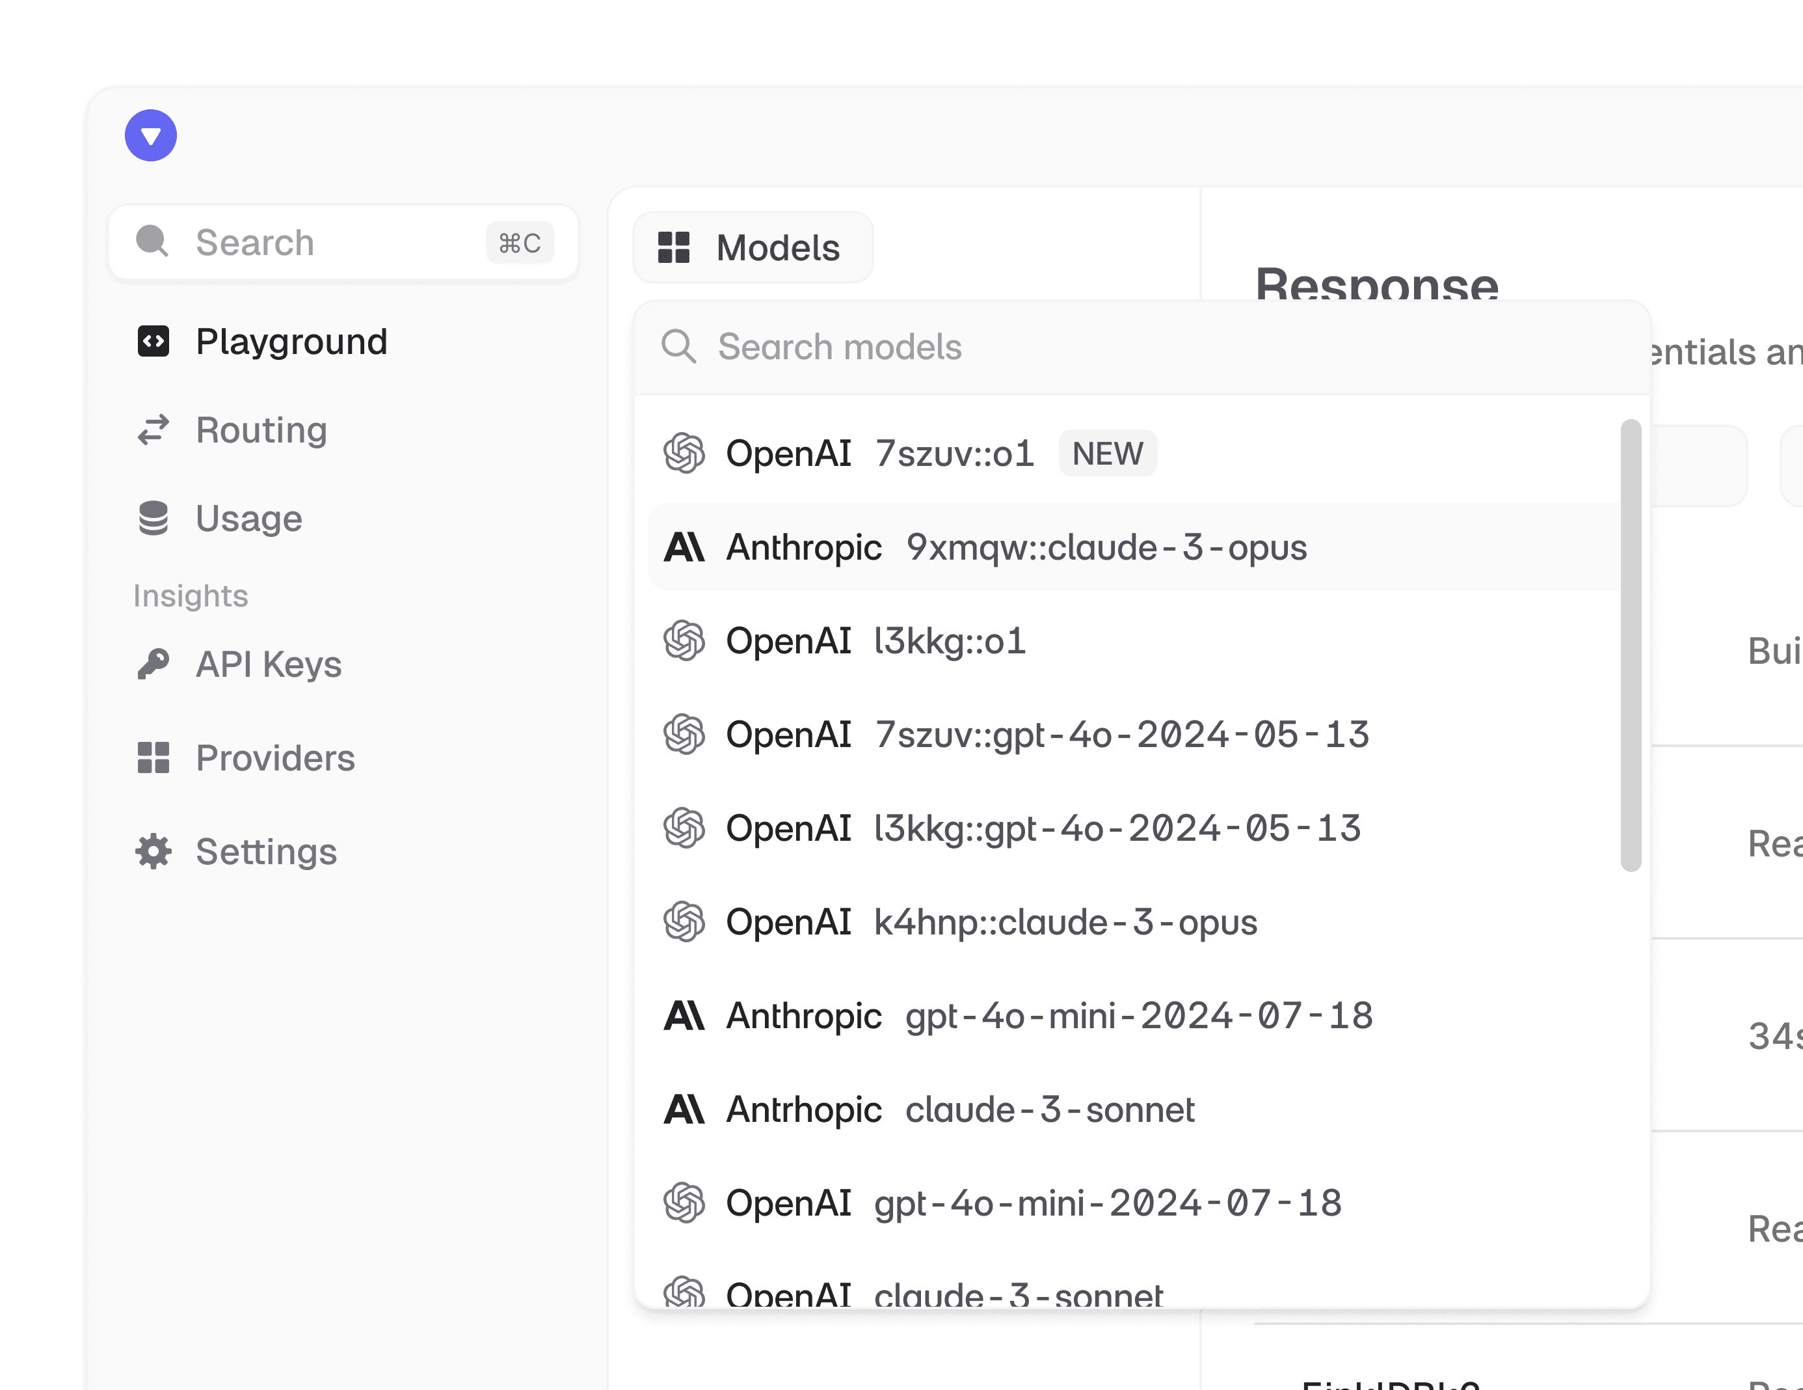This screenshot has width=1803, height=1390.
Task: Focus the Search models input field
Action: pyautogui.click(x=1156, y=347)
